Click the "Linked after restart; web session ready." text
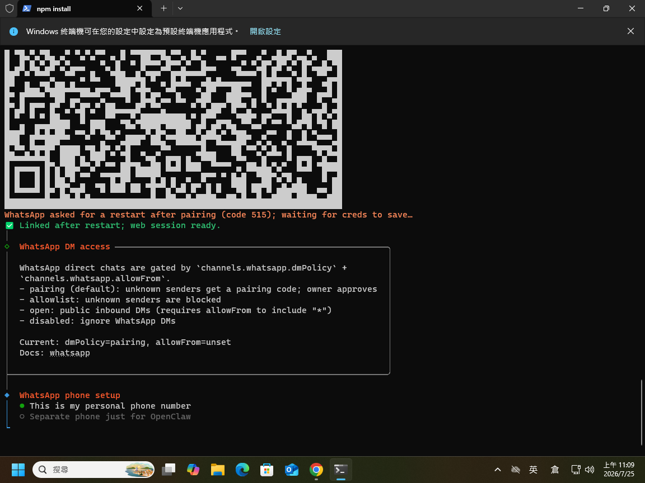645x483 pixels. click(120, 225)
